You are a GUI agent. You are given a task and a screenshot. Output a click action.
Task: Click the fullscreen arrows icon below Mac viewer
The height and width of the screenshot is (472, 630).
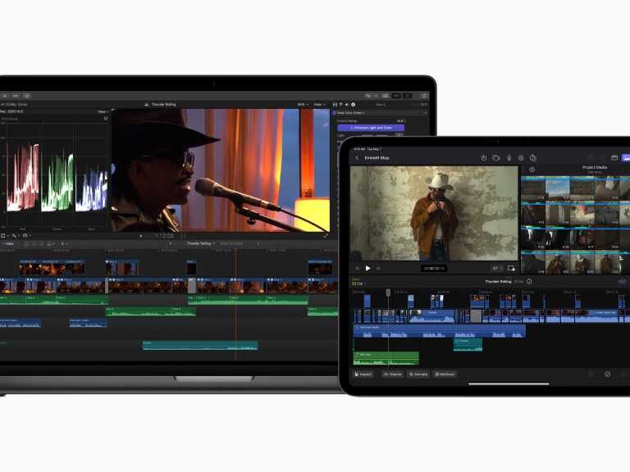click(x=326, y=236)
